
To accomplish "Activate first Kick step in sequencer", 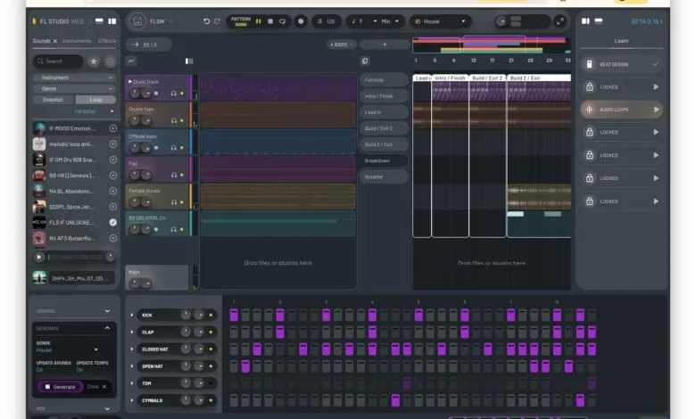I will click(x=234, y=315).
